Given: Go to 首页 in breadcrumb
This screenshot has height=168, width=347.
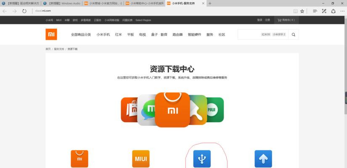Looking at the screenshot, I should (x=48, y=49).
